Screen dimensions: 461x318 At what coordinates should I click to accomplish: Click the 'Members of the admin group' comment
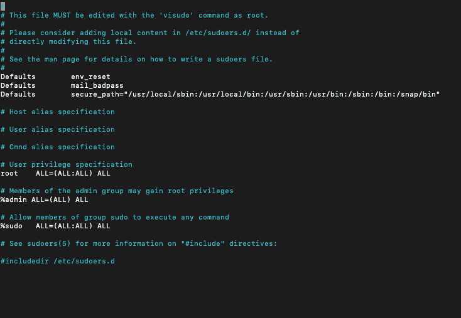point(117,191)
